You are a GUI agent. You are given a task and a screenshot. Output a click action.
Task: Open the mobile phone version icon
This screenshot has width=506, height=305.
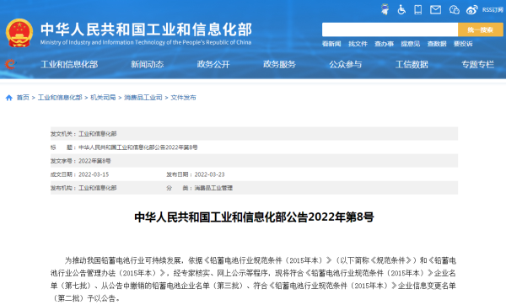coord(418,9)
